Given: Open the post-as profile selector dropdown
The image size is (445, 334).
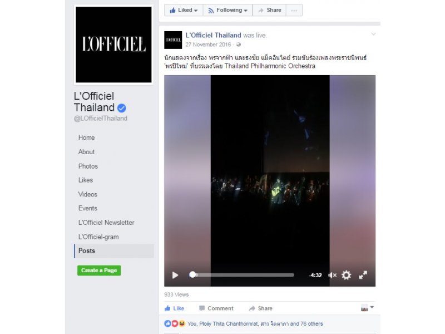Looking at the screenshot, I should click(x=368, y=308).
